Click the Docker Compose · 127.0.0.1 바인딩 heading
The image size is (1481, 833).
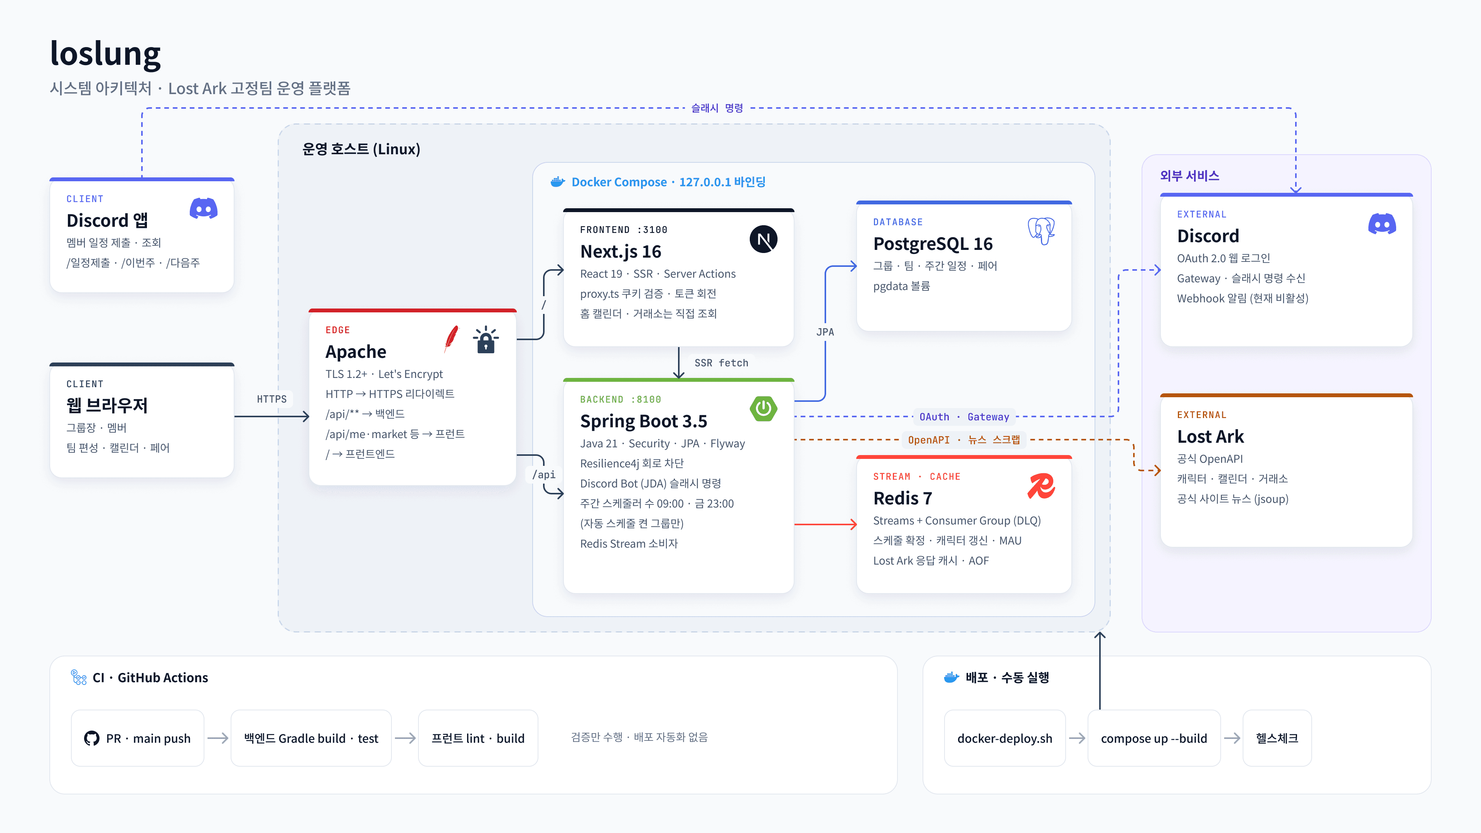tap(668, 182)
